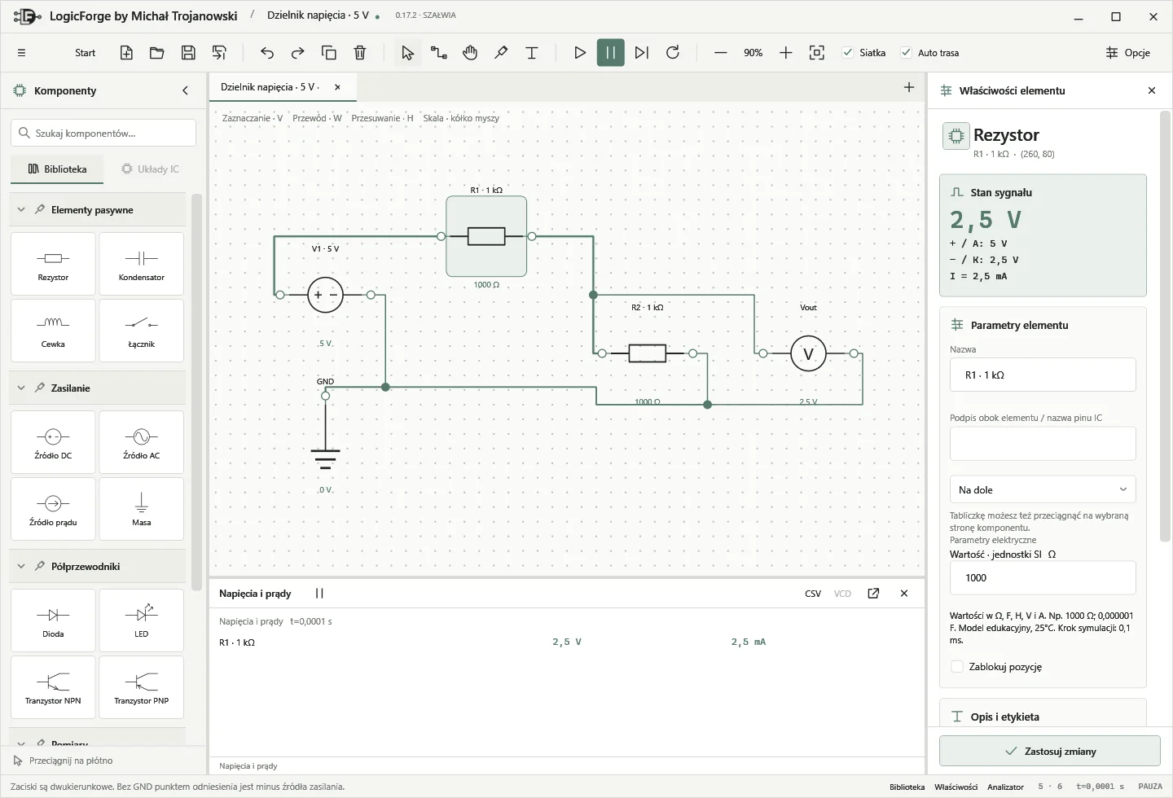The image size is (1173, 798).
Task: Pause the running simulation
Action: point(611,53)
